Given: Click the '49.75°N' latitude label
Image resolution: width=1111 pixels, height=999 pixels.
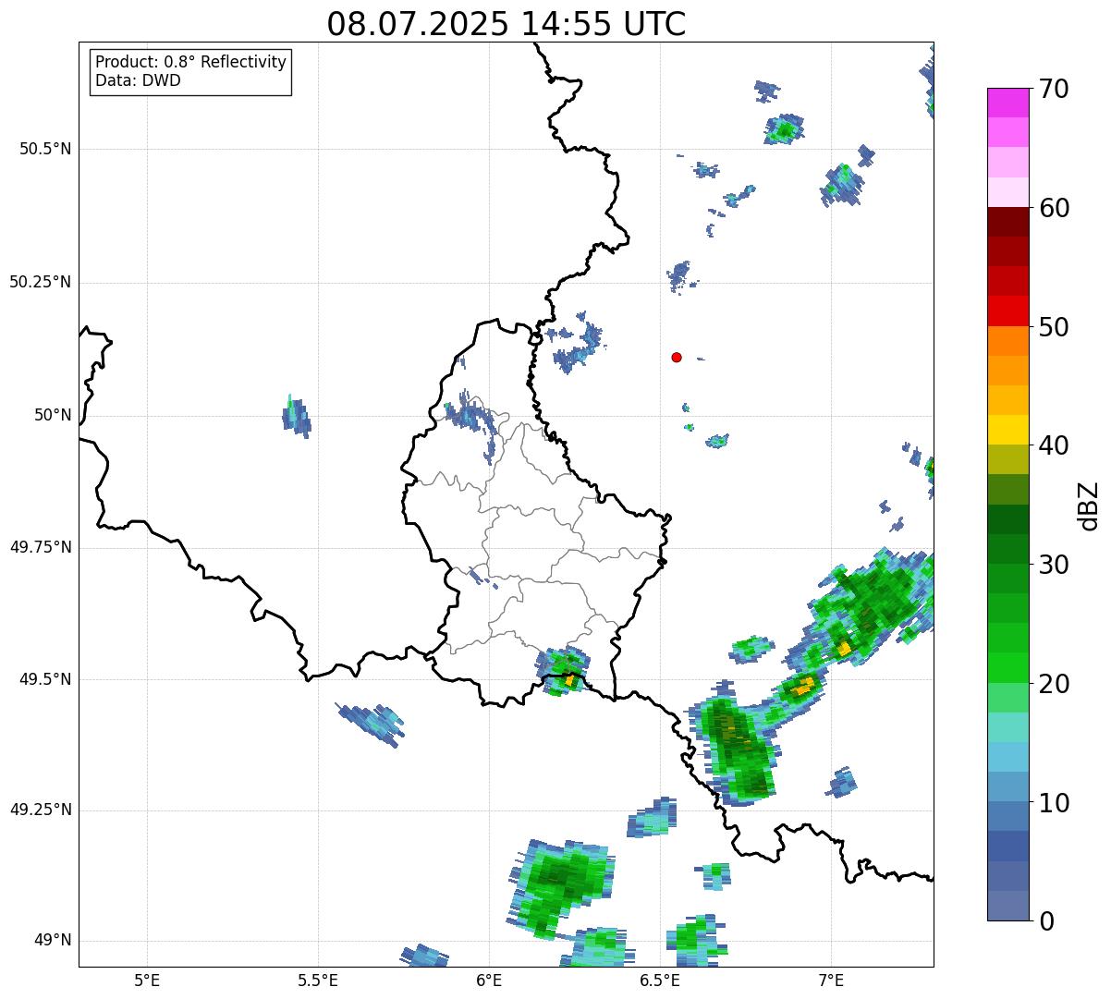Looking at the screenshot, I should (41, 547).
